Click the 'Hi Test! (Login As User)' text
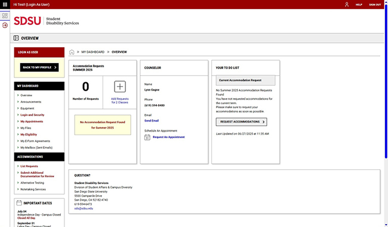Screen dimensions: 388x227 [31, 4]
